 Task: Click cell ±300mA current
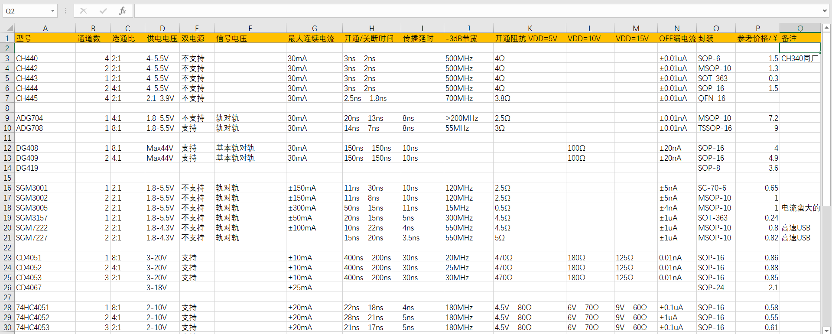click(x=314, y=208)
